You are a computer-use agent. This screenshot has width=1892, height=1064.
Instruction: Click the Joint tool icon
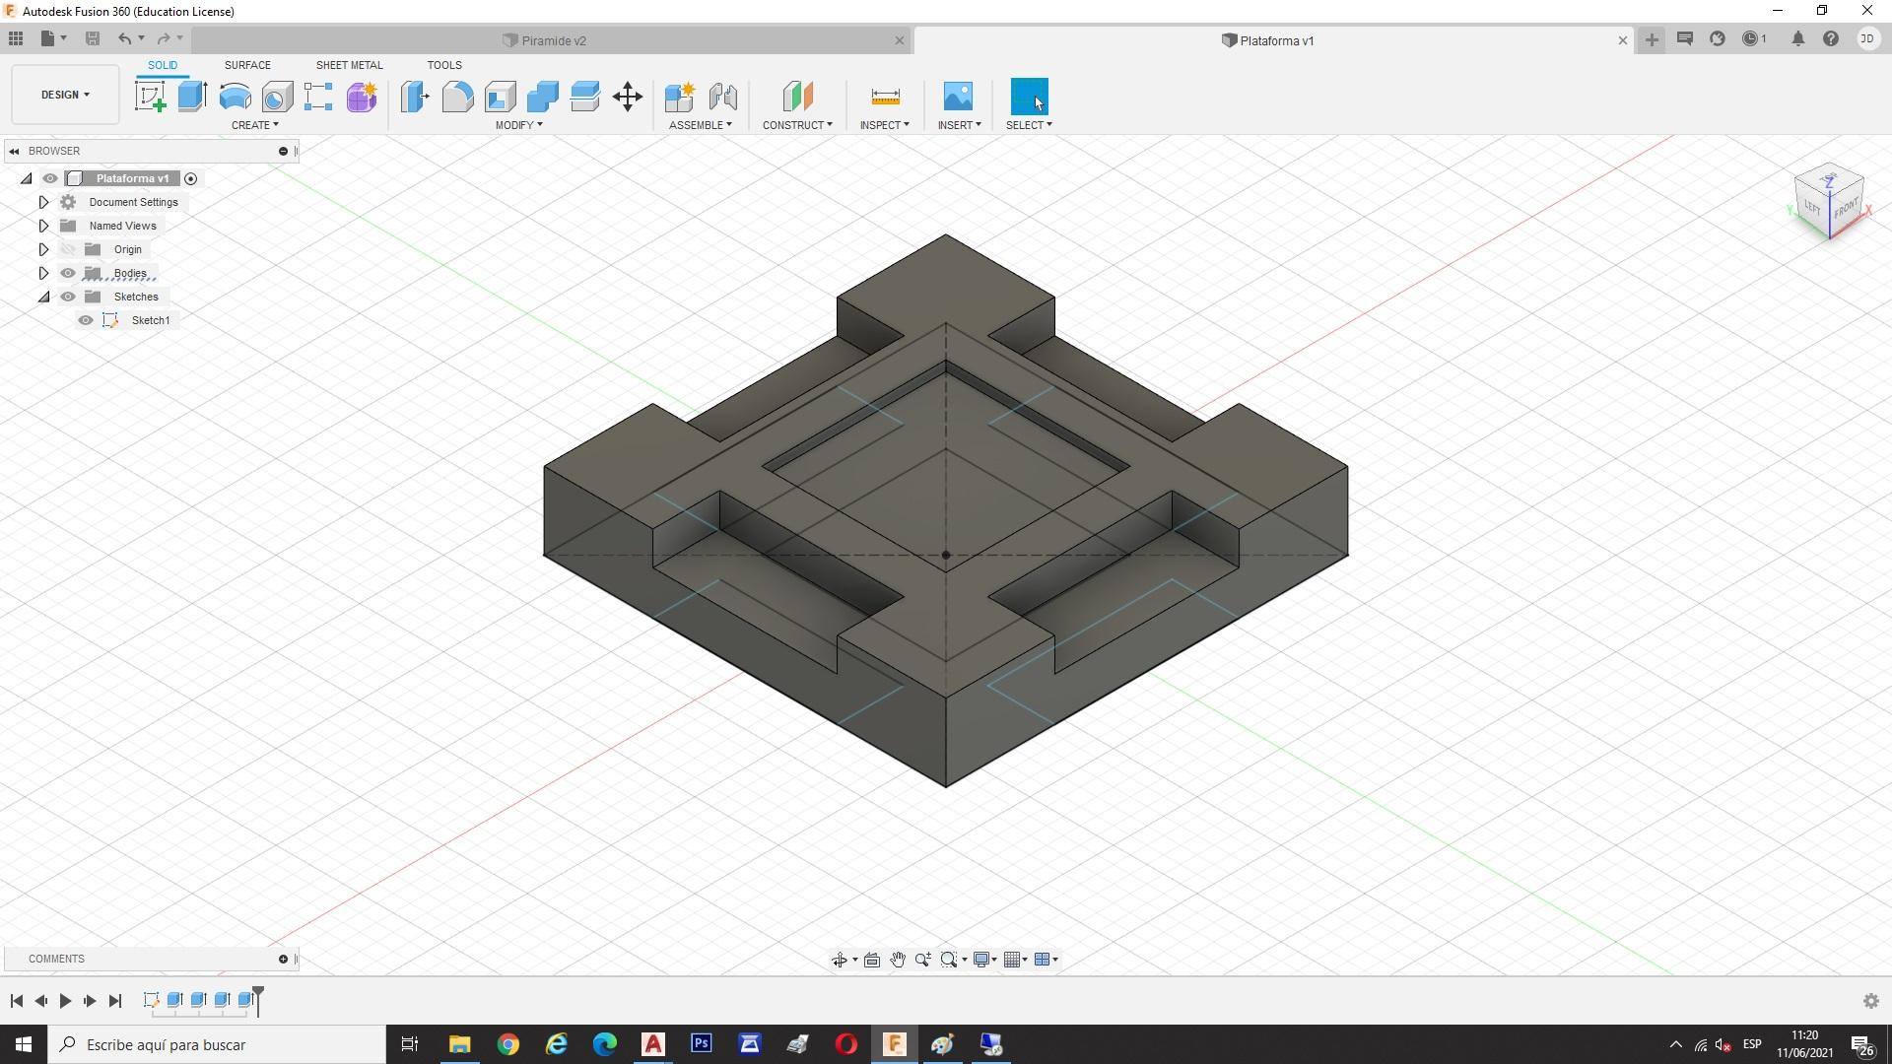pyautogui.click(x=722, y=97)
